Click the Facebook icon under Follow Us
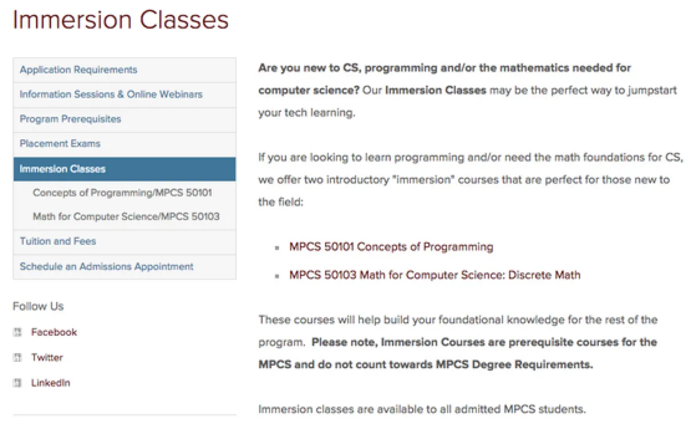691x424 pixels. (17, 333)
